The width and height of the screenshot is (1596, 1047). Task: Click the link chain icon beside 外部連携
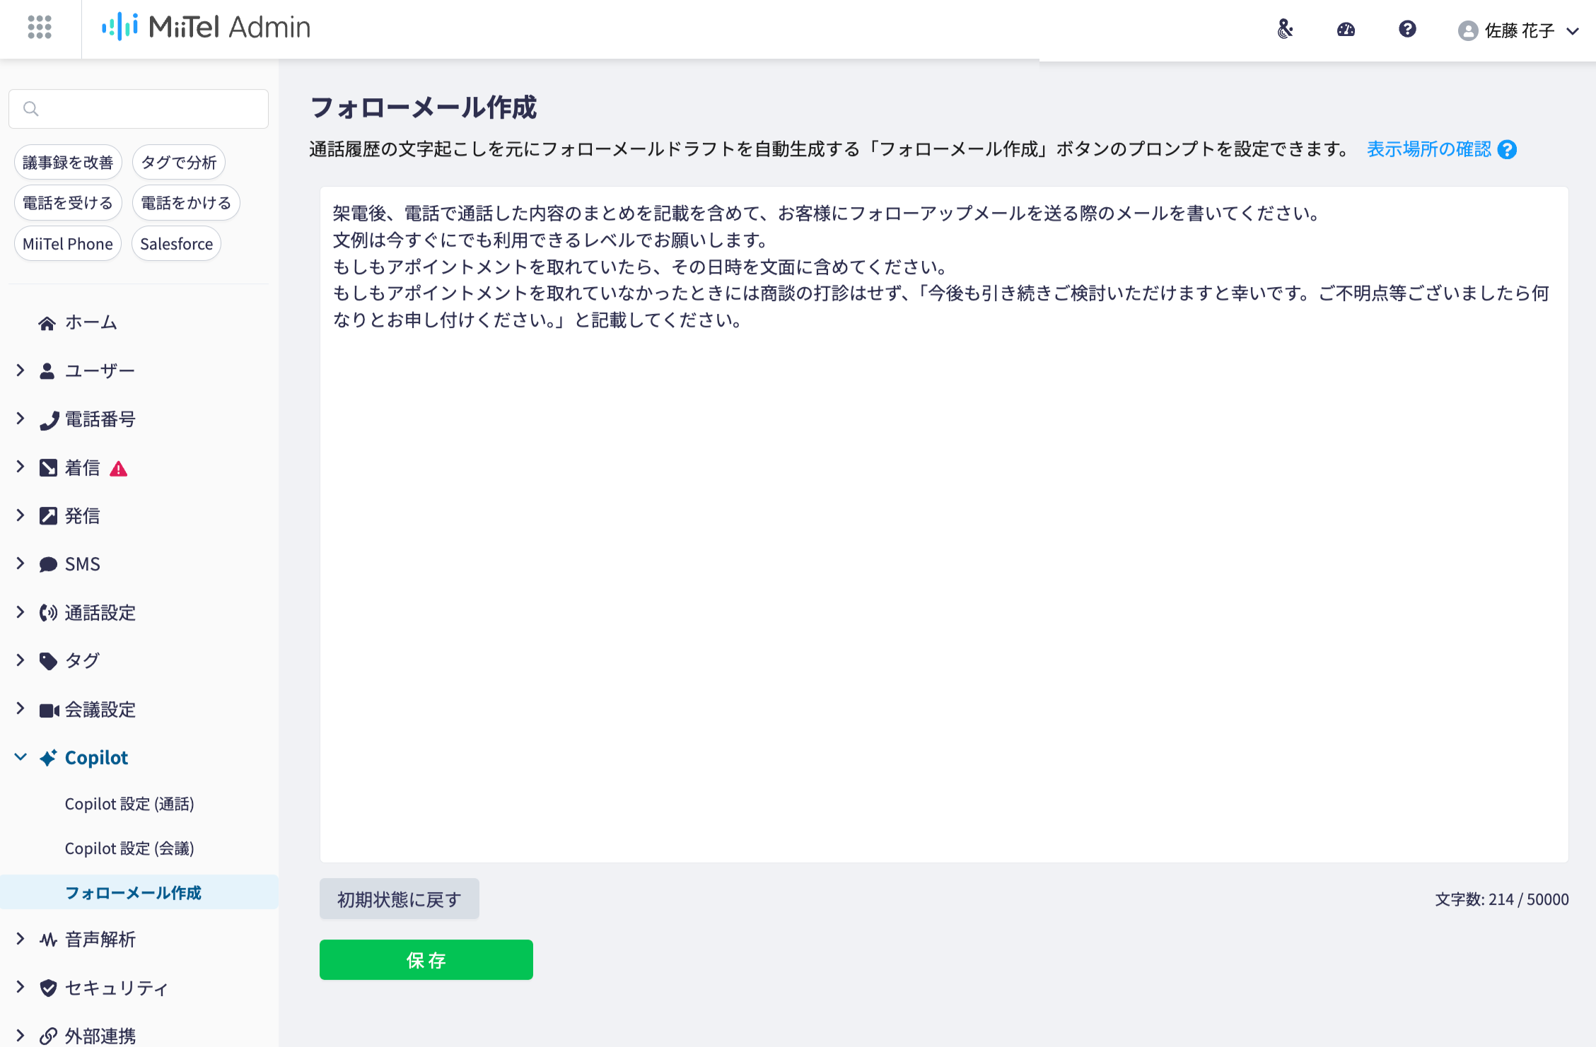[x=48, y=1036]
